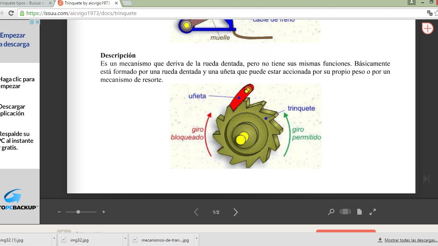Click the ad info icon
Image resolution: width=438 pixels, height=246 pixels.
tap(32, 22)
